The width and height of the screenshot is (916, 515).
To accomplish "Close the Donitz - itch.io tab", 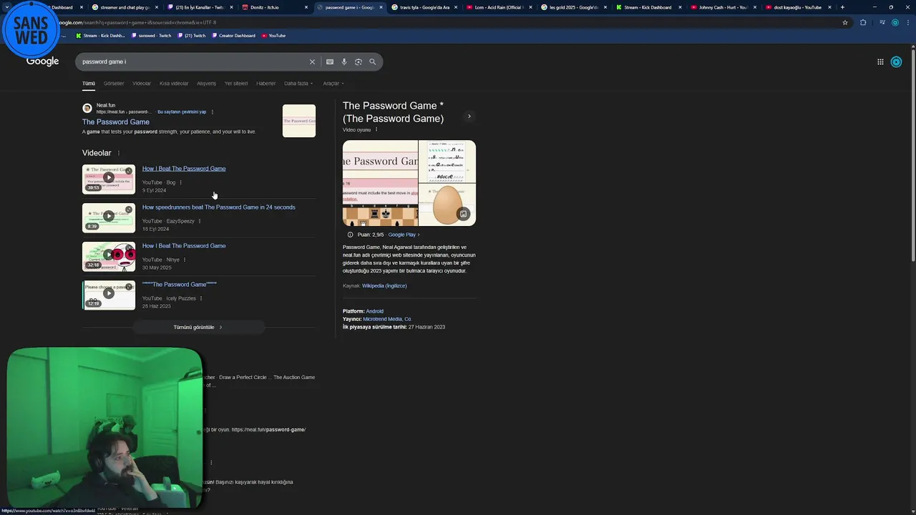I will coord(306,7).
